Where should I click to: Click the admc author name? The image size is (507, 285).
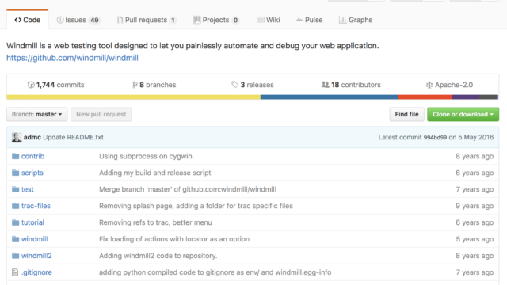pyautogui.click(x=32, y=137)
